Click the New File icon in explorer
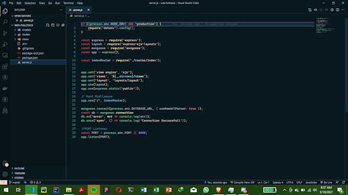The height and width of the screenshot is (195, 348). (48, 25)
